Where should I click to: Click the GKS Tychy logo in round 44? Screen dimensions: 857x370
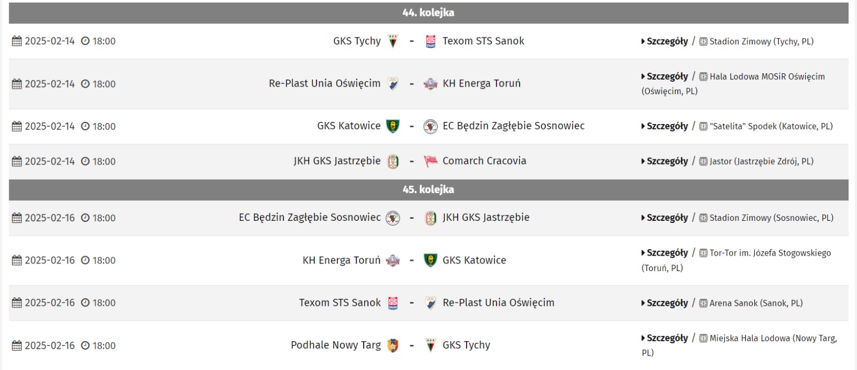coord(393,41)
